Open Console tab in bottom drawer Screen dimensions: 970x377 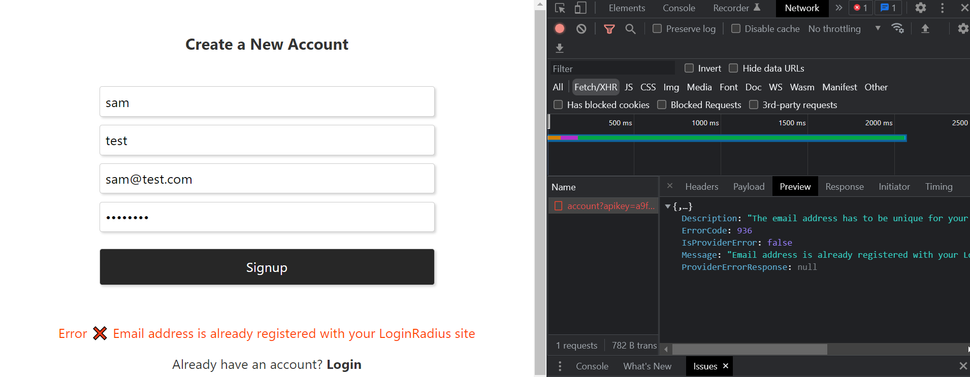(592, 366)
